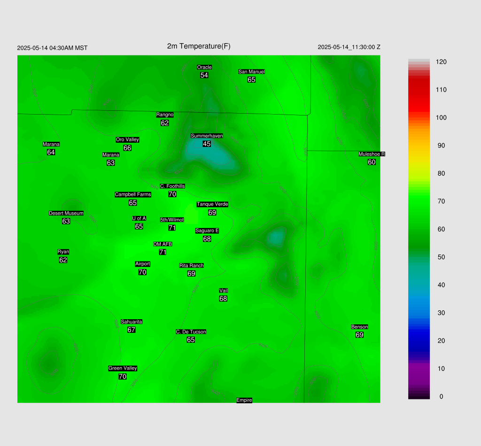The image size is (481, 446).
Task: Click Airport temperature value 70
Action: coord(142,272)
